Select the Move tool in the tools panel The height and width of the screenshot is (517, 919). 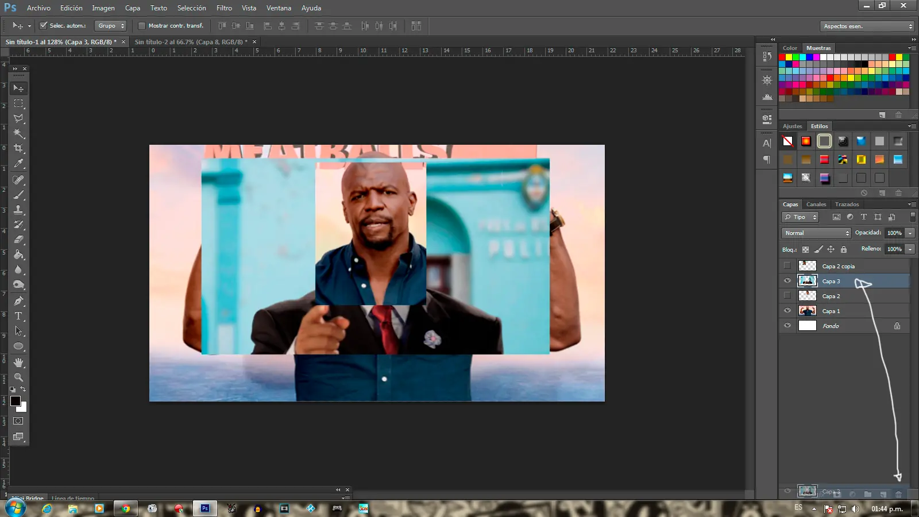[x=18, y=88]
